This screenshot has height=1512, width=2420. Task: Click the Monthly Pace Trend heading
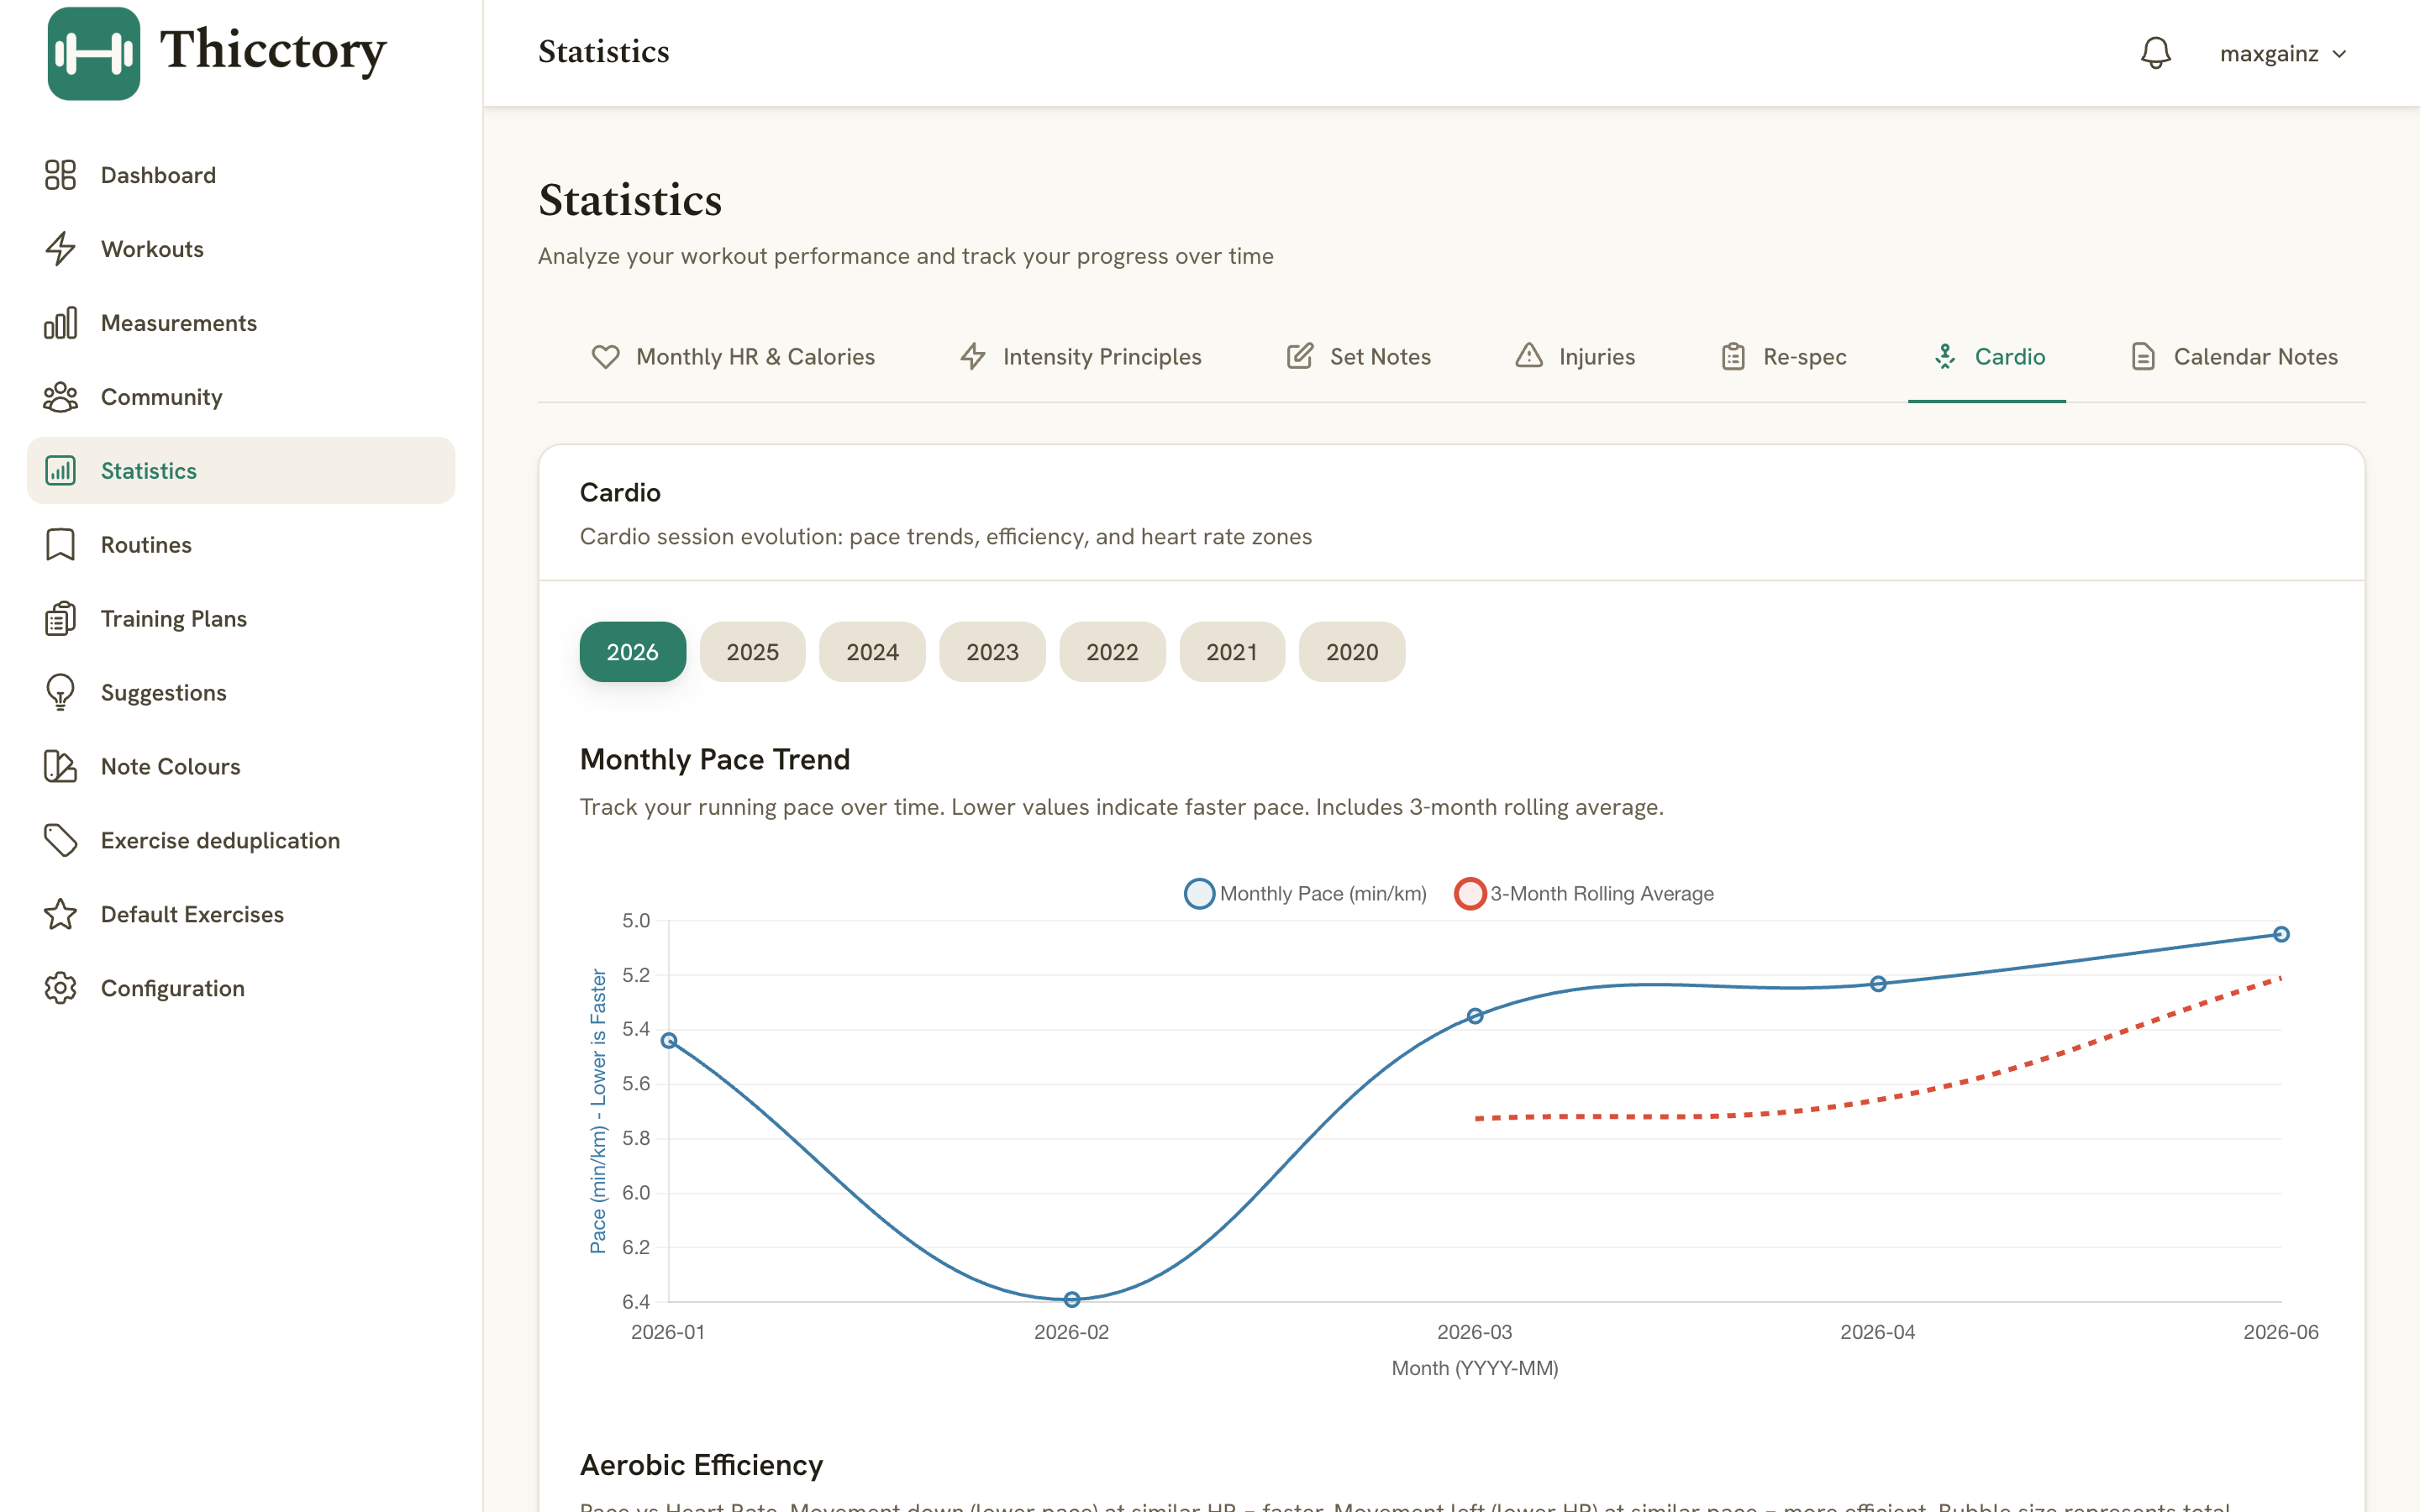715,759
